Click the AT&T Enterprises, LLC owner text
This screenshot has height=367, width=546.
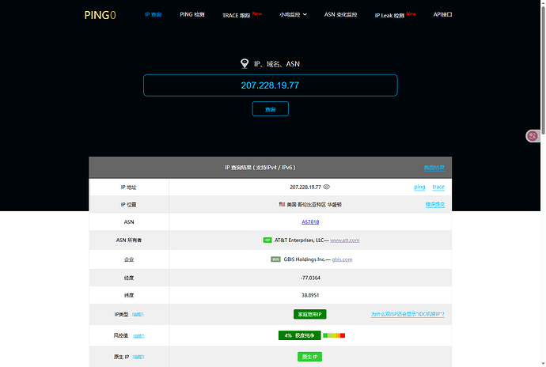[299, 240]
